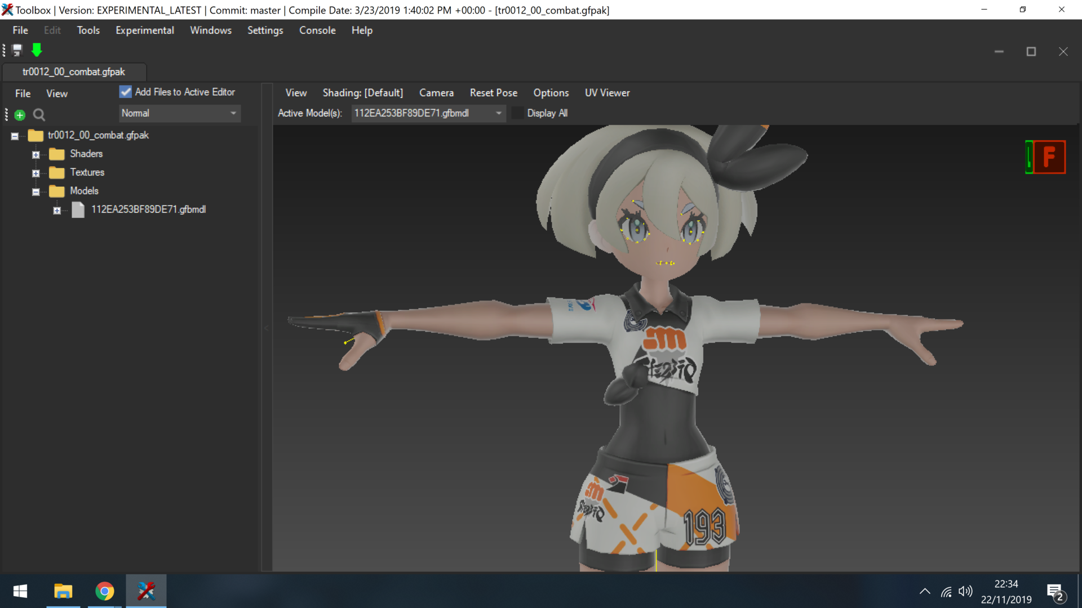Viewport: 1082px width, 608px height.
Task: Click the green add file plus icon
Action: (x=20, y=115)
